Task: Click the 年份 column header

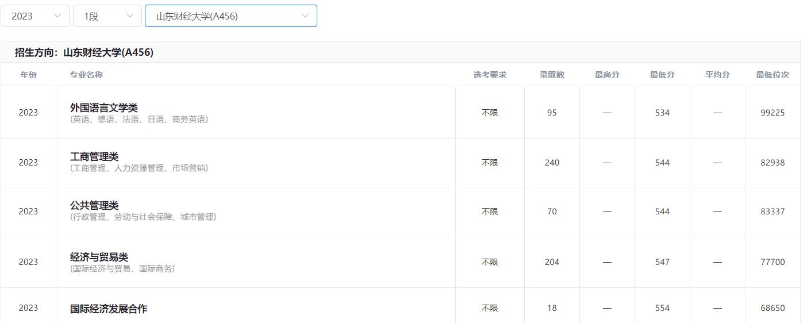Action: [28, 75]
